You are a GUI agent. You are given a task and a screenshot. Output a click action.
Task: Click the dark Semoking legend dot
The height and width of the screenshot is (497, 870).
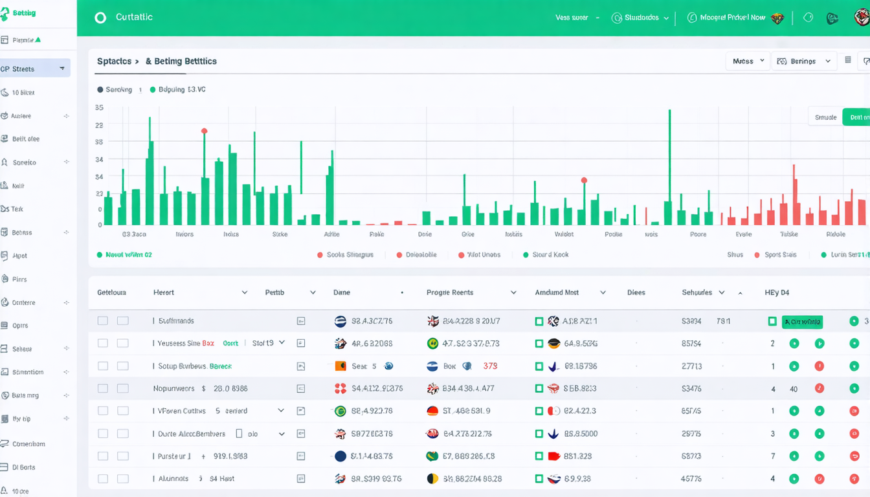100,90
